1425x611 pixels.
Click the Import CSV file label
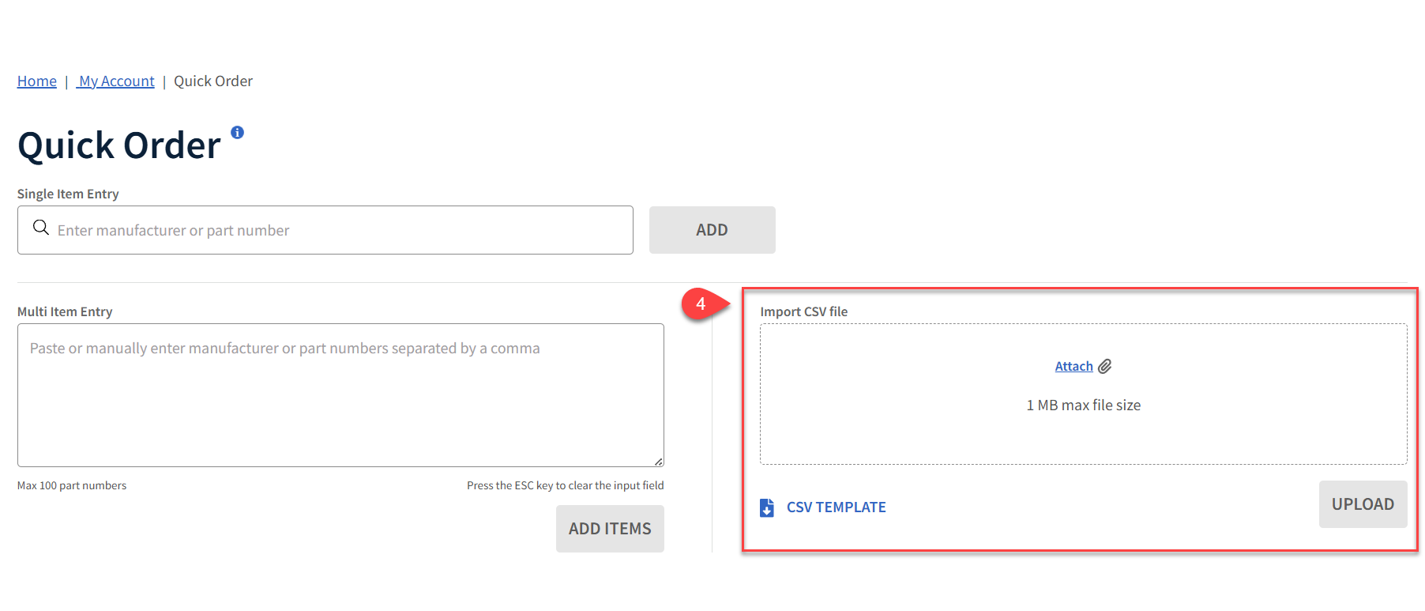coord(803,312)
